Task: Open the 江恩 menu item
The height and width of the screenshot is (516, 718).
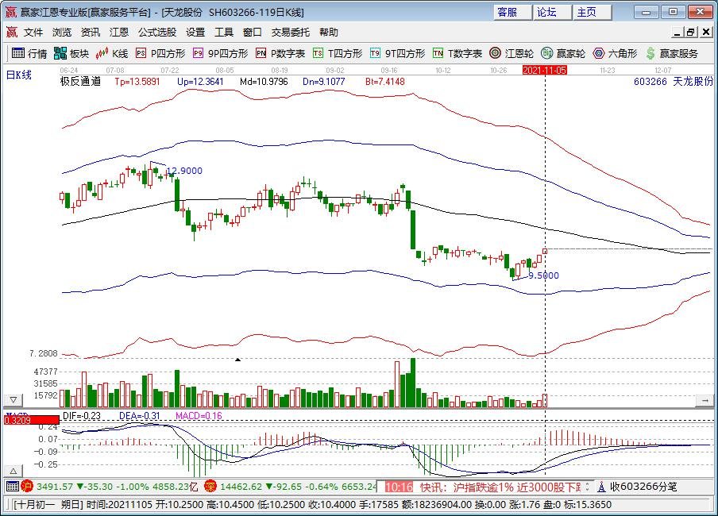Action: (x=119, y=33)
